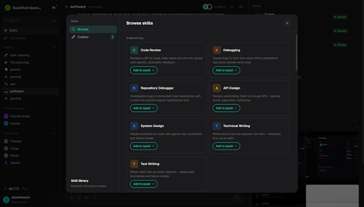364x207 pixels.
Task: Click the lightning icon next to Skills
Action: point(6,31)
